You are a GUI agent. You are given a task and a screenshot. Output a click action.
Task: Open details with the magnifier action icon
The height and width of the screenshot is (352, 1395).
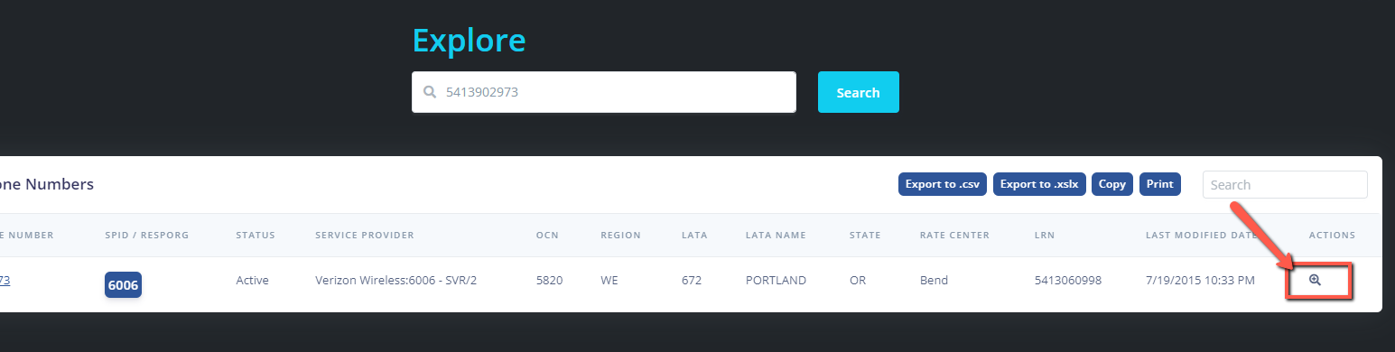(x=1315, y=280)
